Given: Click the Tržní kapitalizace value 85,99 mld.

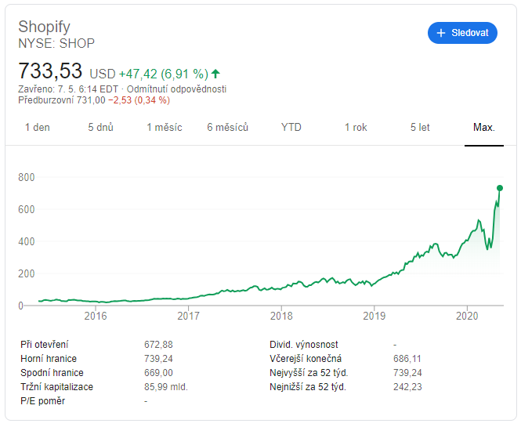Looking at the screenshot, I should (x=166, y=387).
